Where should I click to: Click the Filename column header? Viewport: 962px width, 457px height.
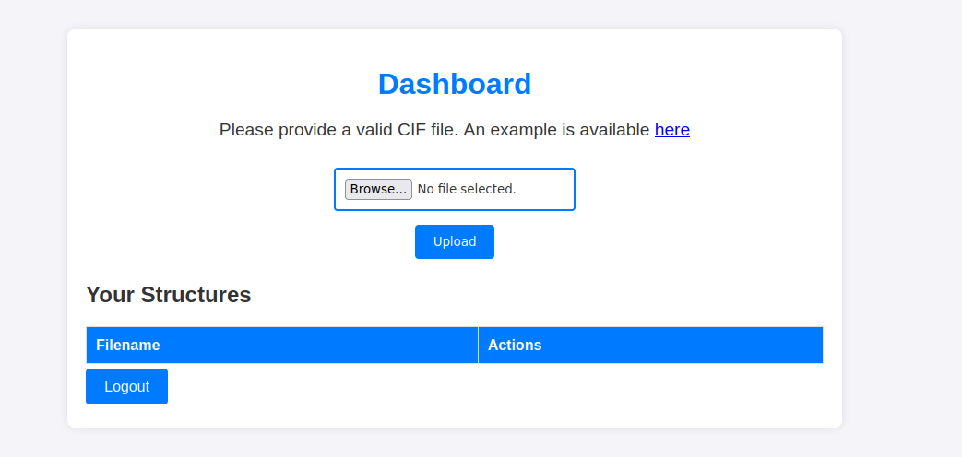[128, 346]
